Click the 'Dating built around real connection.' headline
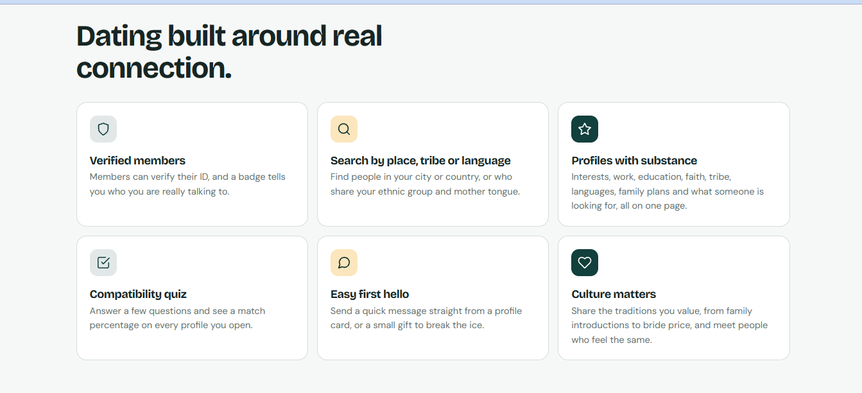Image resolution: width=862 pixels, height=393 pixels. pos(229,52)
